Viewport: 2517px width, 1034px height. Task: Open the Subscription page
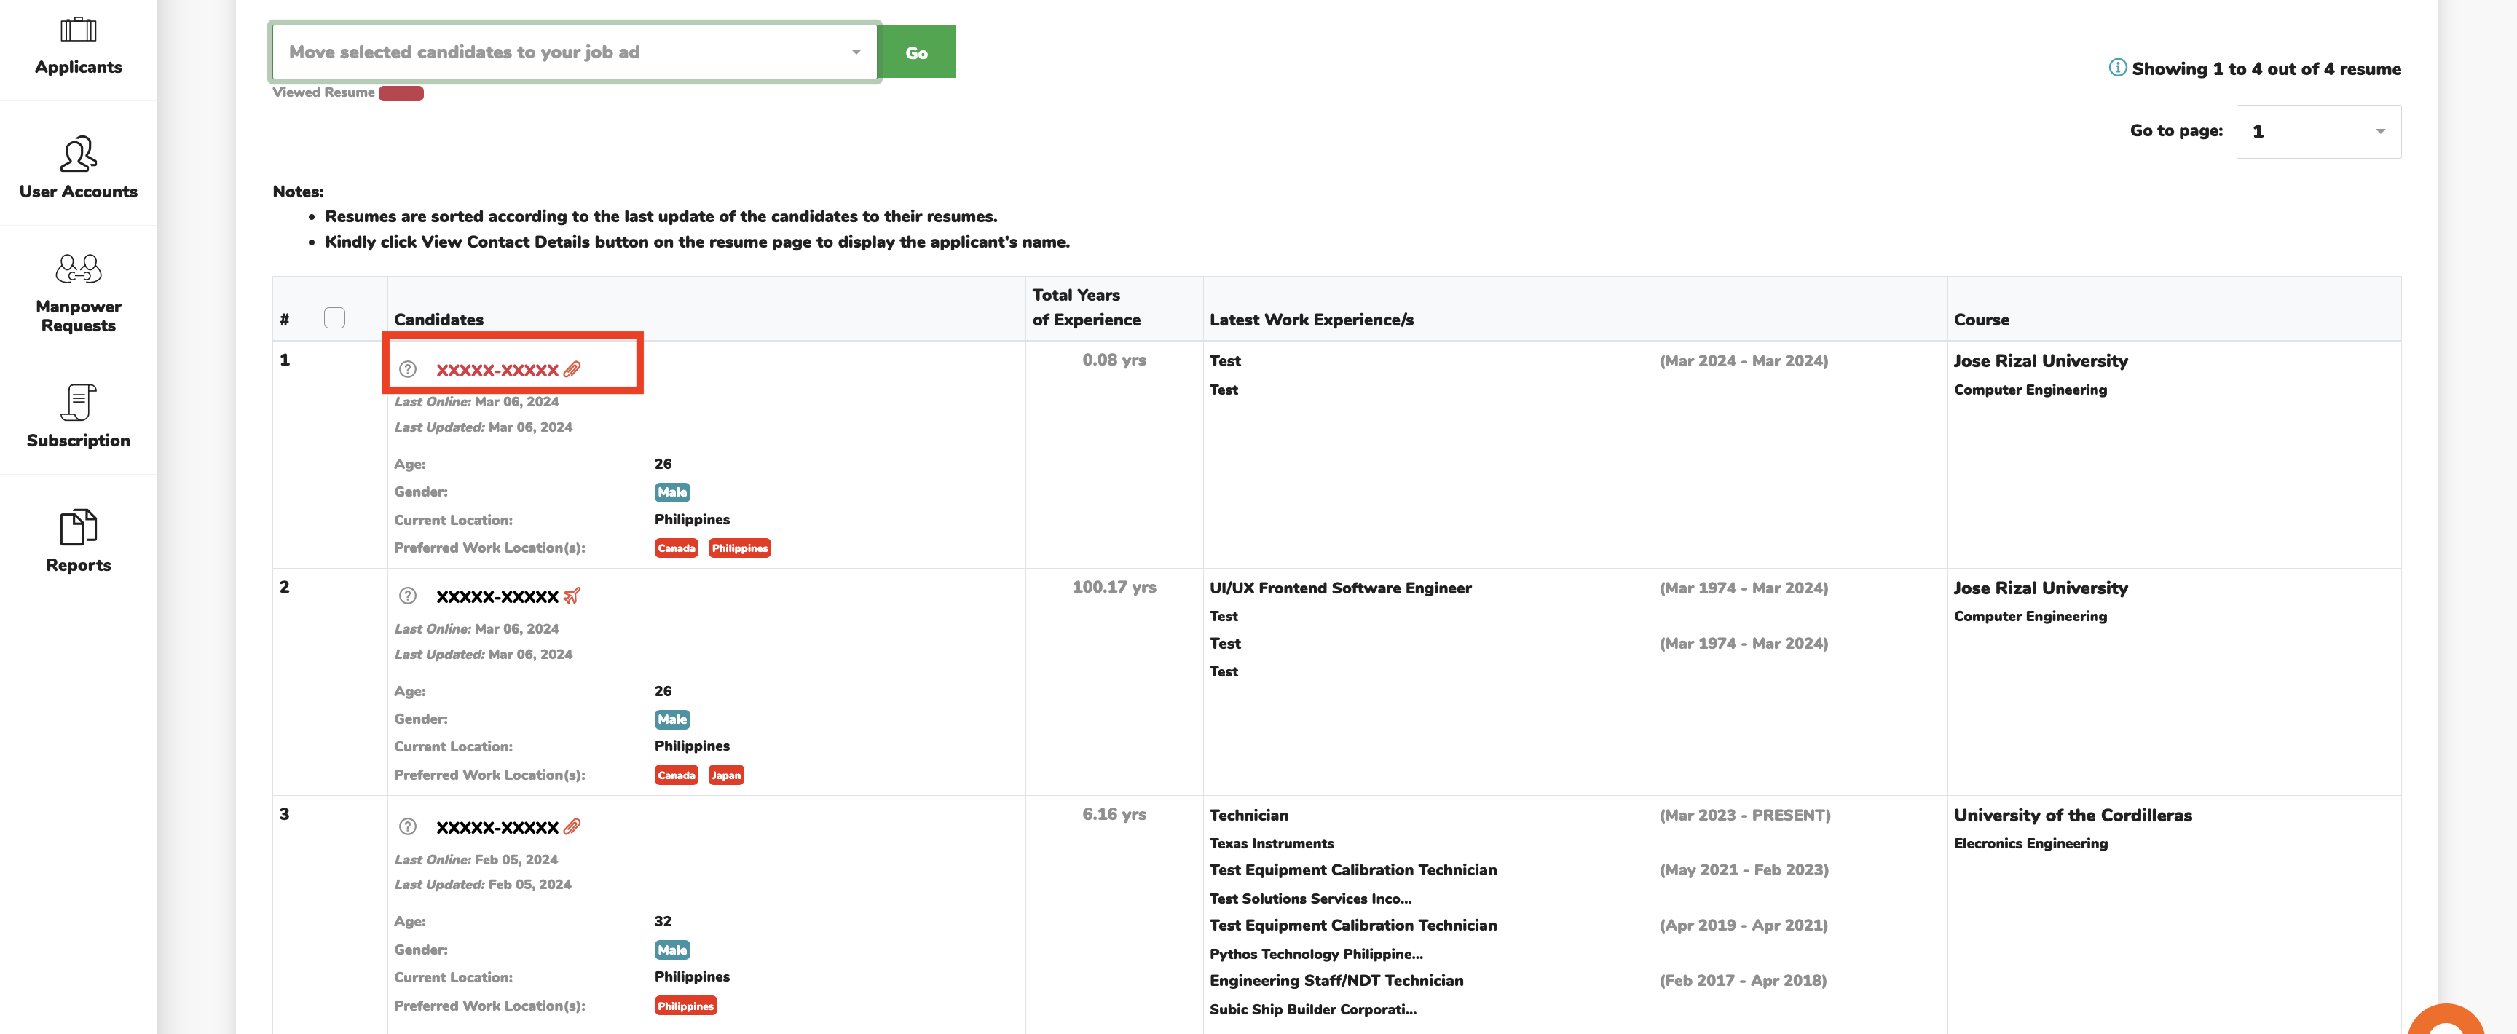click(78, 417)
